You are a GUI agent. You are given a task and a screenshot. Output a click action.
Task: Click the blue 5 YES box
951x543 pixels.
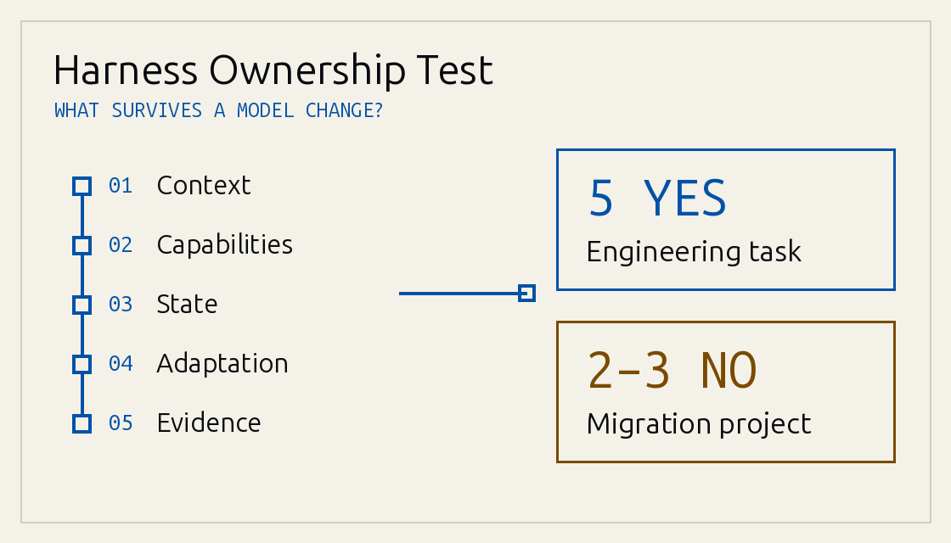coord(725,220)
